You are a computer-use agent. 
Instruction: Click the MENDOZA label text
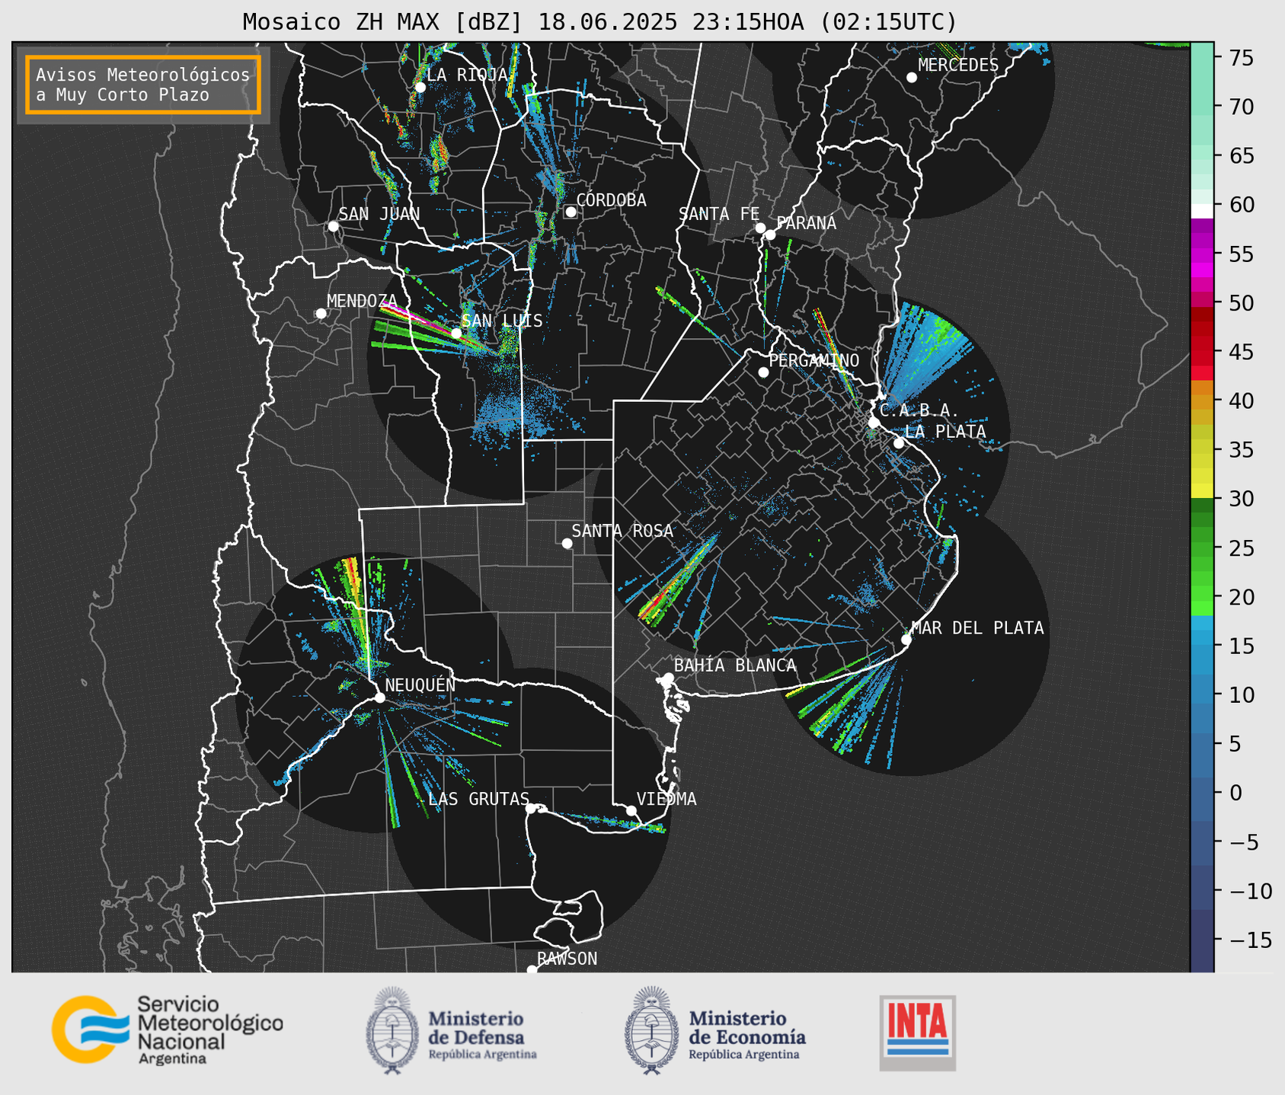362,301
